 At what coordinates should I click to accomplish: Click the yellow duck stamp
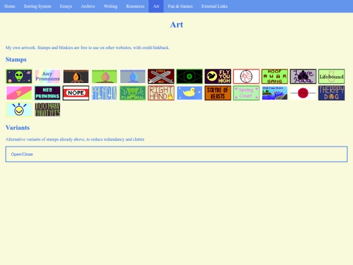pos(190,93)
